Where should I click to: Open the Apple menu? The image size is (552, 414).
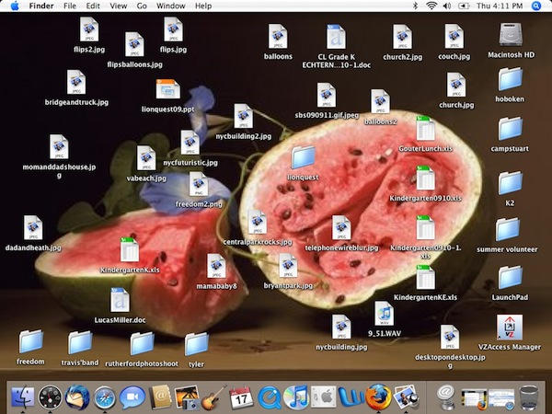pos(13,6)
